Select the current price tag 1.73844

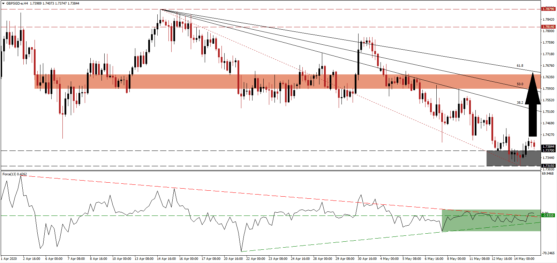click(x=548, y=147)
